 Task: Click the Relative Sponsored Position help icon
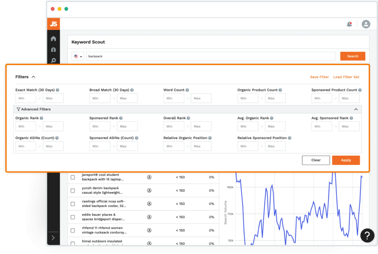coord(290,138)
